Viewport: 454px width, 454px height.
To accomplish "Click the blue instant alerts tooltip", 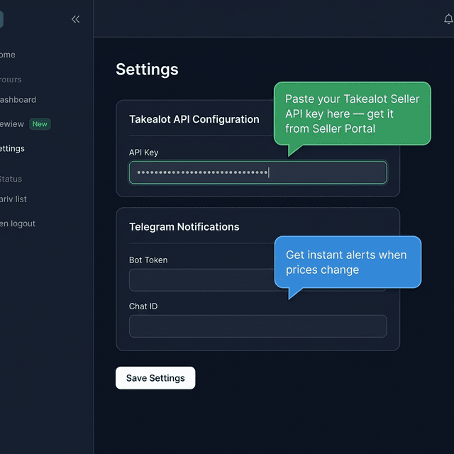I will coord(348,262).
